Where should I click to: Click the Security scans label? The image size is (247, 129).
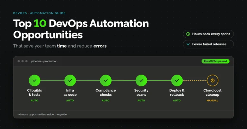(141, 93)
